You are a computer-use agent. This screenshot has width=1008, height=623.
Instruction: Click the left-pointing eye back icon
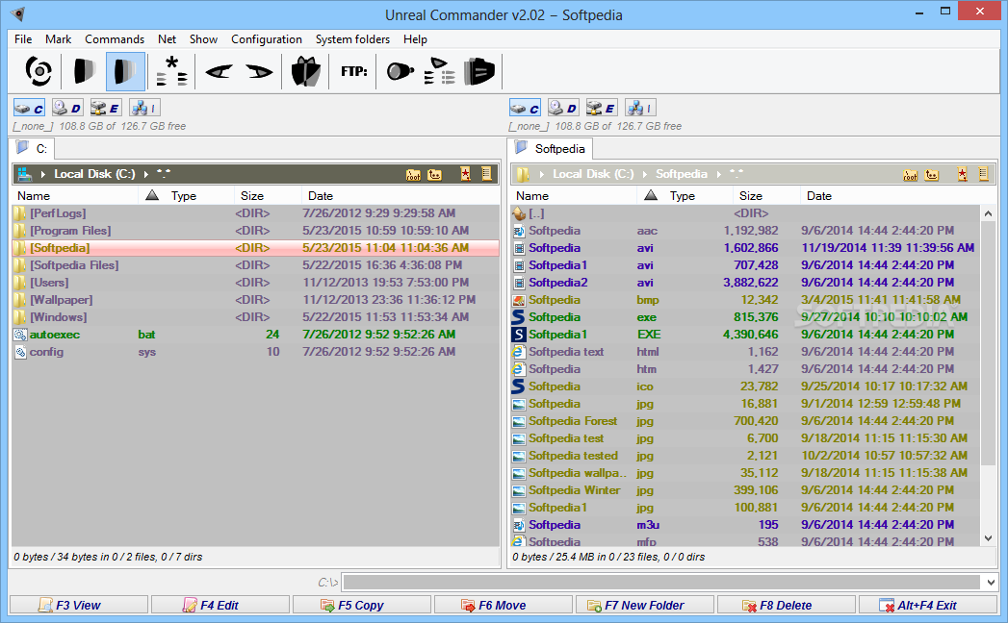[219, 71]
